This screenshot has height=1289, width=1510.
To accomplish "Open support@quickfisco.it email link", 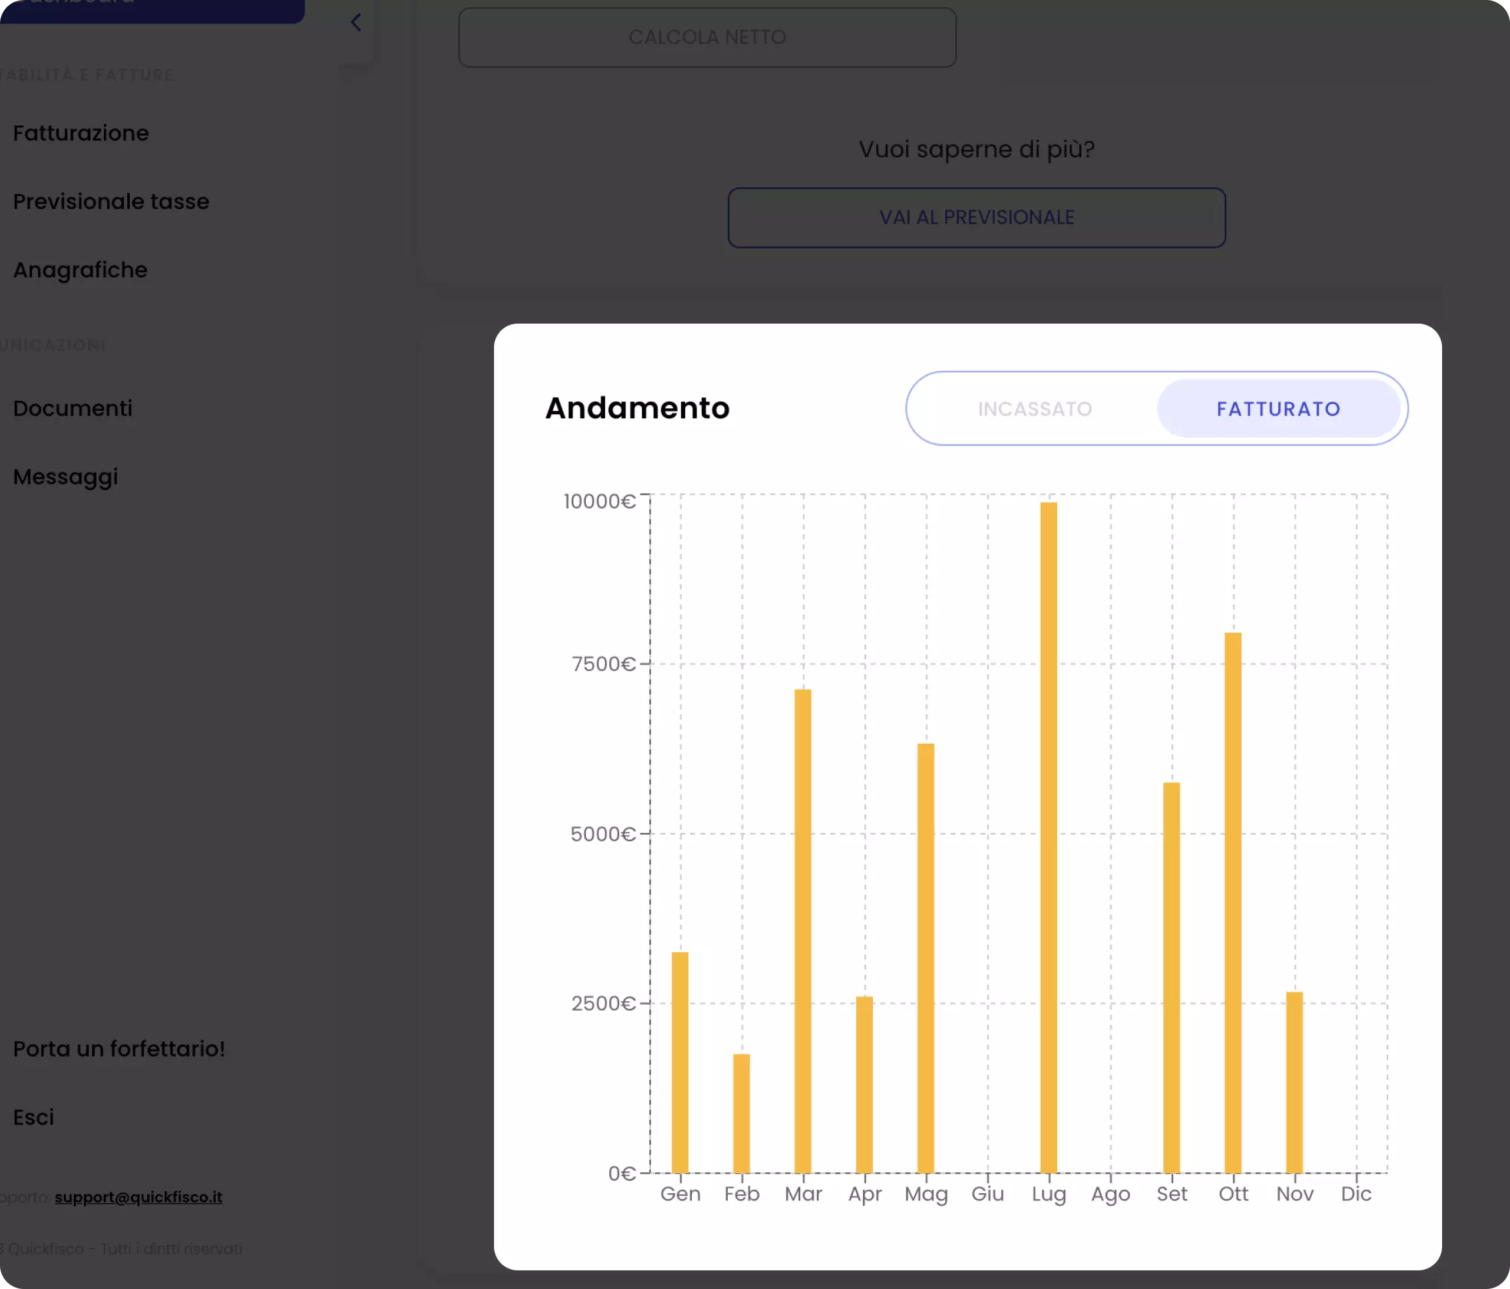I will pyautogui.click(x=138, y=1197).
